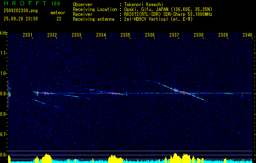Click the red signal blob at left edge
256x163 pixels.
(x=9, y=94)
